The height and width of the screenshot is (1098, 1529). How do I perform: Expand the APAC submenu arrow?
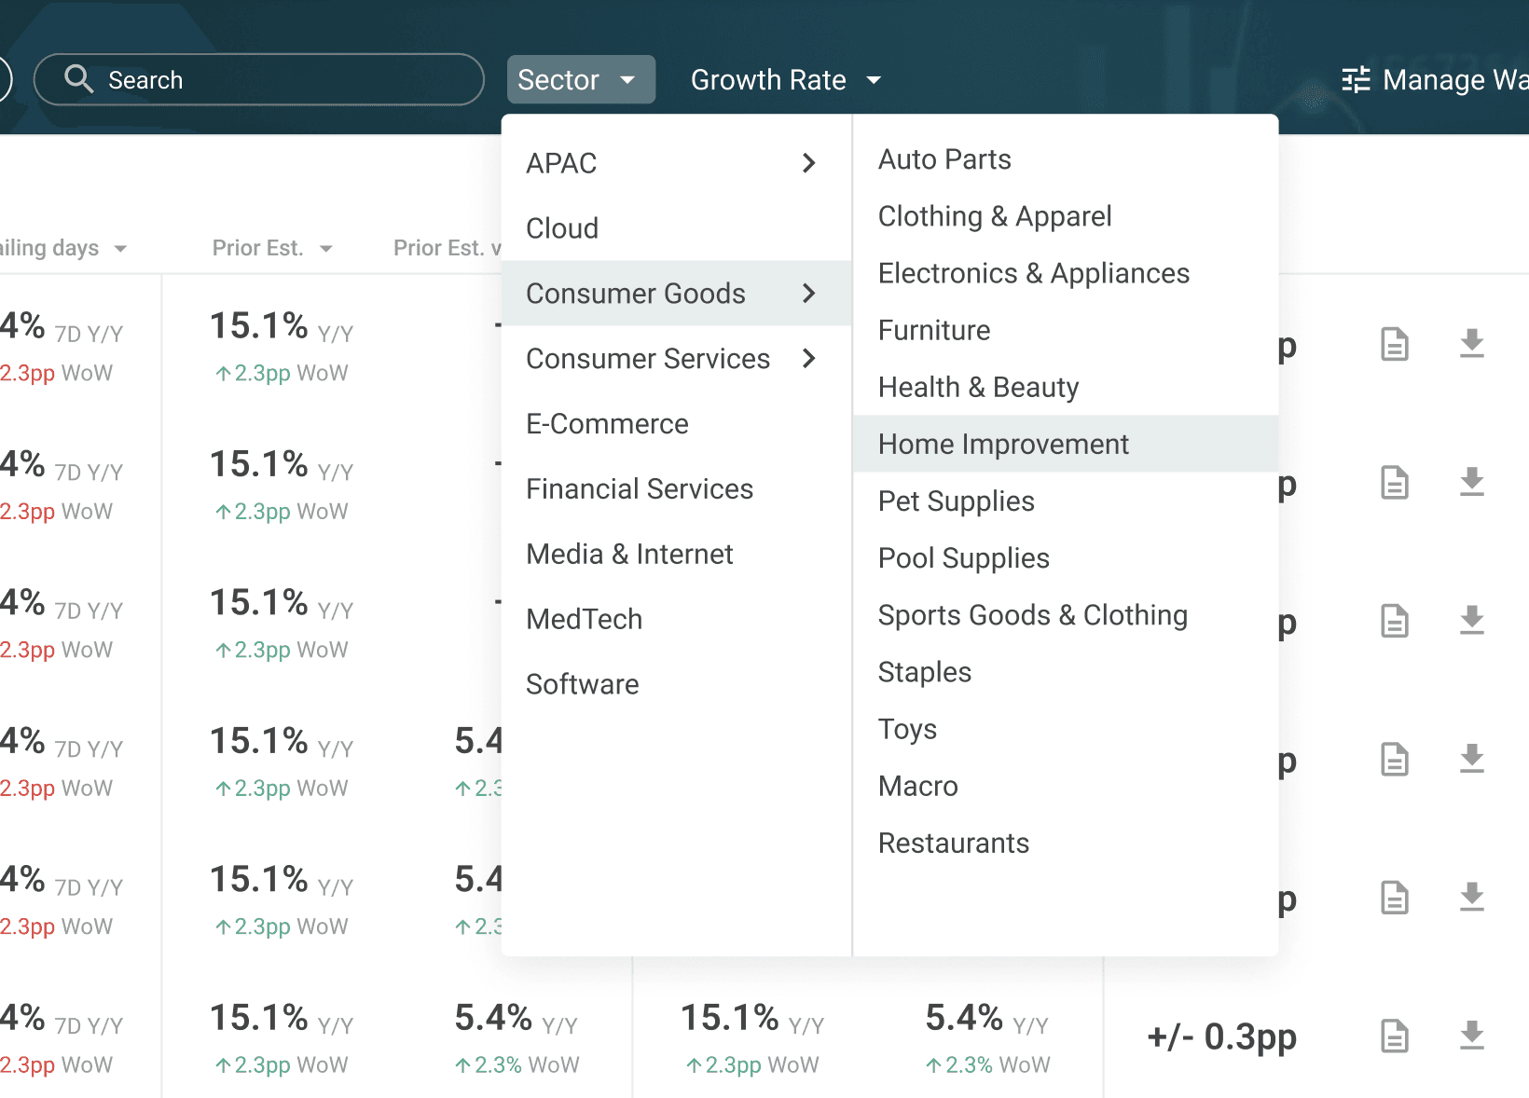click(808, 163)
